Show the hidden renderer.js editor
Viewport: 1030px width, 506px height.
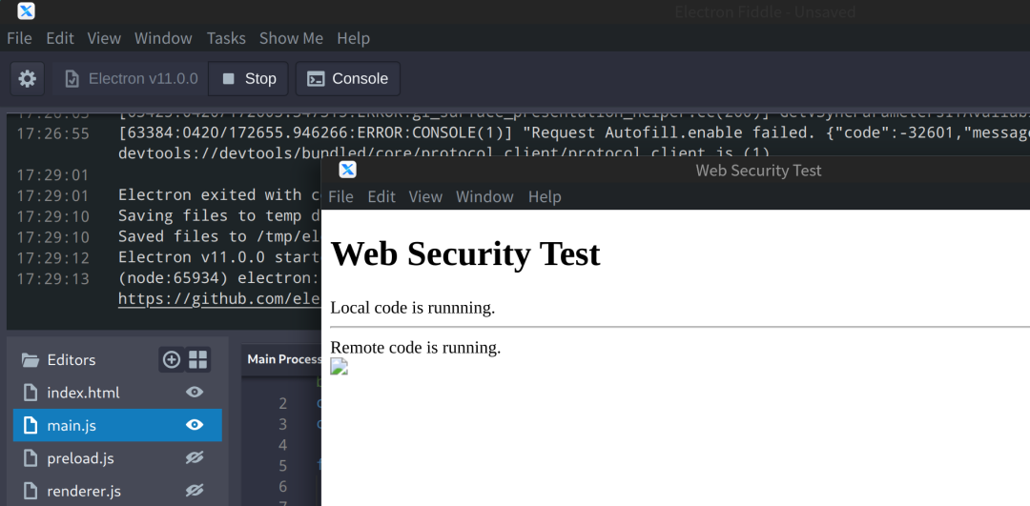pyautogui.click(x=195, y=491)
